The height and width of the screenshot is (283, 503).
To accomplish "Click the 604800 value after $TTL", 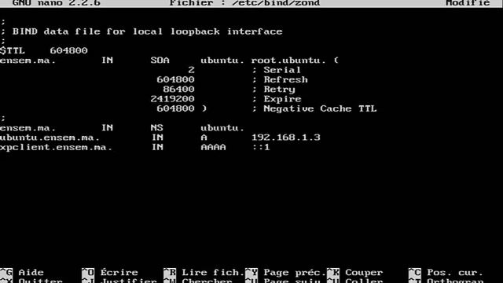I will click(68, 50).
